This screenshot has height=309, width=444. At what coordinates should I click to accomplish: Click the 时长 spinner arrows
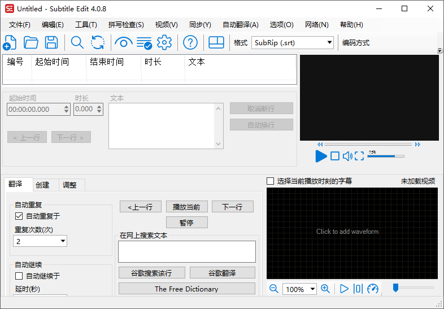pos(99,109)
